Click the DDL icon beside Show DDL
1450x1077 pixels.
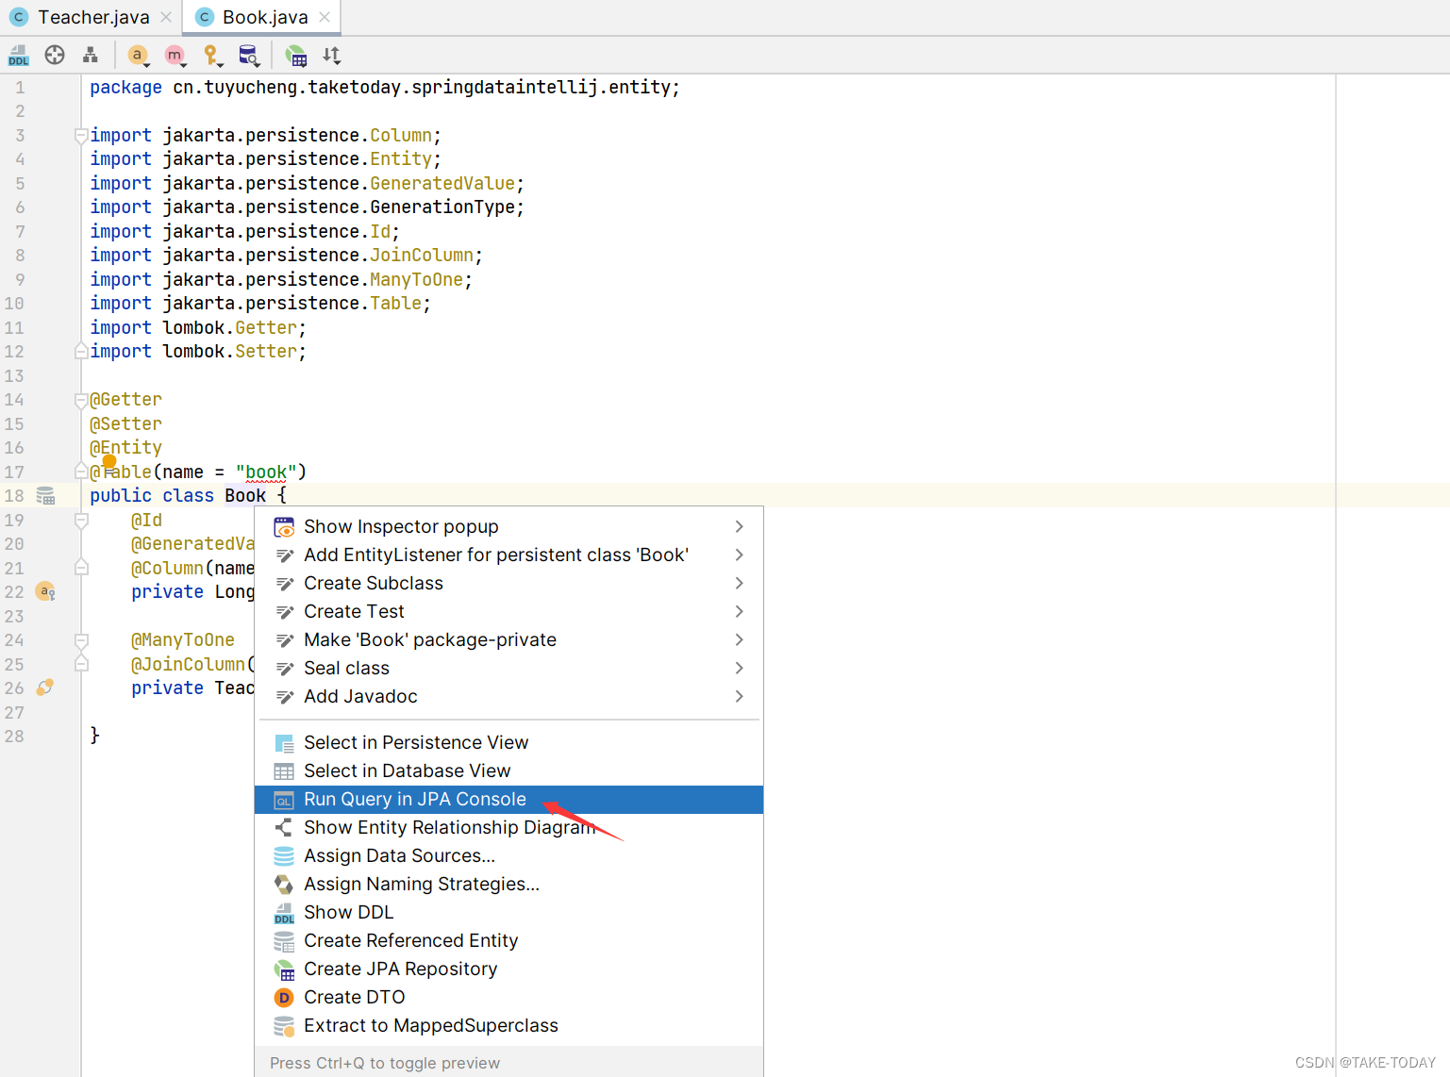pos(284,913)
